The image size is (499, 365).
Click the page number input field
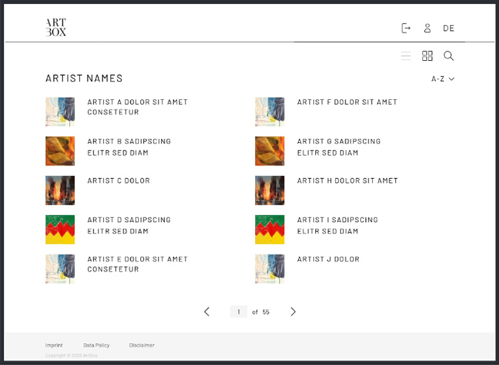click(239, 312)
